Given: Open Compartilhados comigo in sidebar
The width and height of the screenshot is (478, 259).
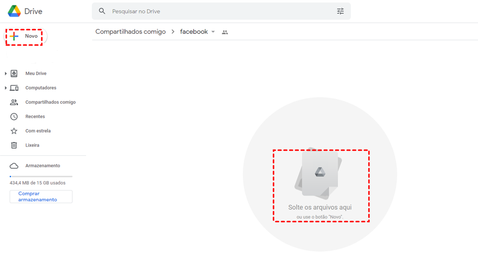Looking at the screenshot, I should coord(50,102).
